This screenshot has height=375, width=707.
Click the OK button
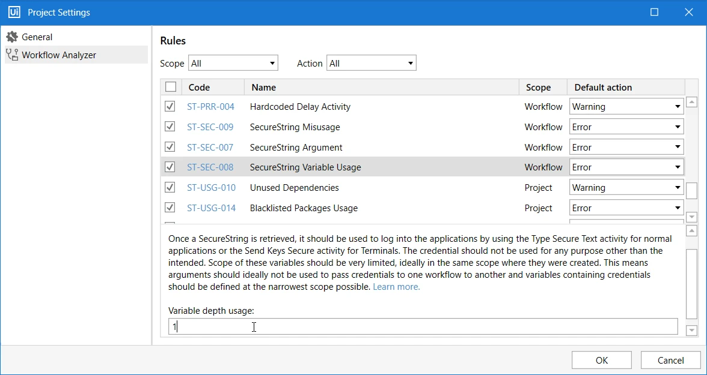(601, 360)
